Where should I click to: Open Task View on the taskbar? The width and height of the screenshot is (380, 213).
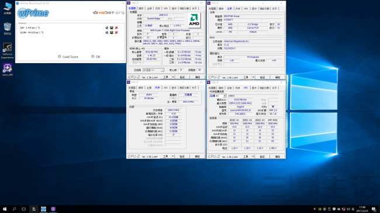[x=23, y=209]
